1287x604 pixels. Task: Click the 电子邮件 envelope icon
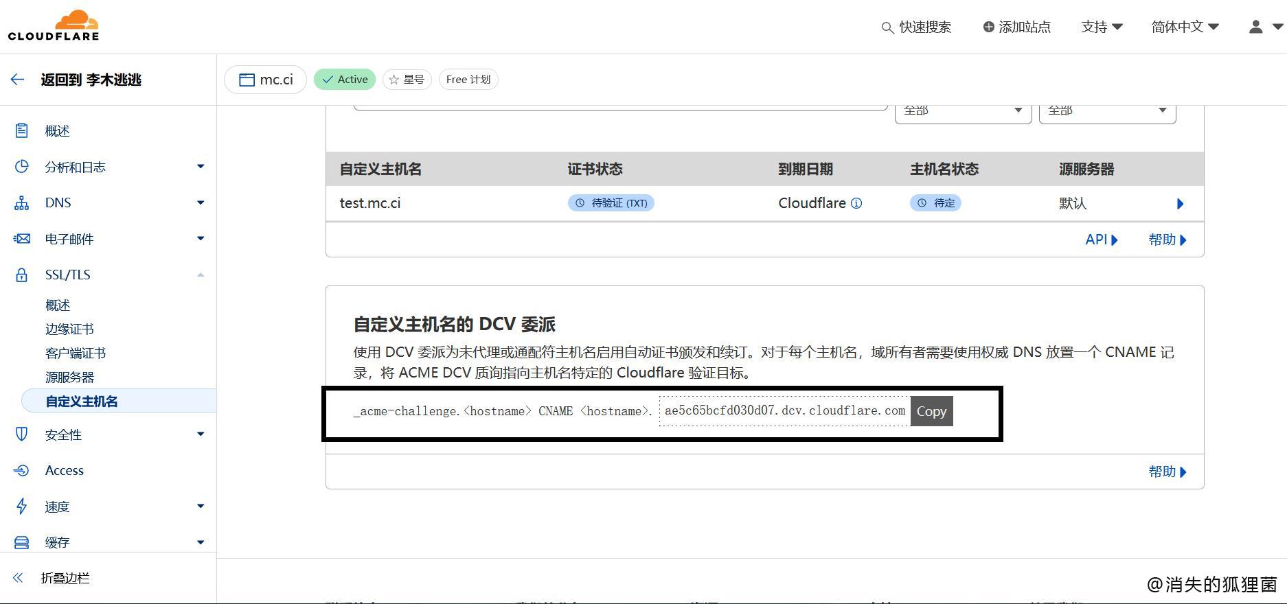[21, 239]
